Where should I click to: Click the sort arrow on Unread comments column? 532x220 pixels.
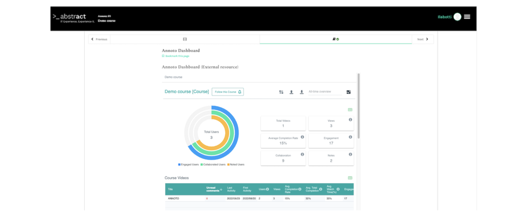pyautogui.click(x=221, y=189)
